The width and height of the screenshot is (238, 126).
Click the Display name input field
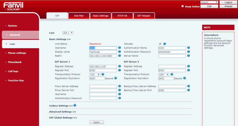tap(103, 52)
